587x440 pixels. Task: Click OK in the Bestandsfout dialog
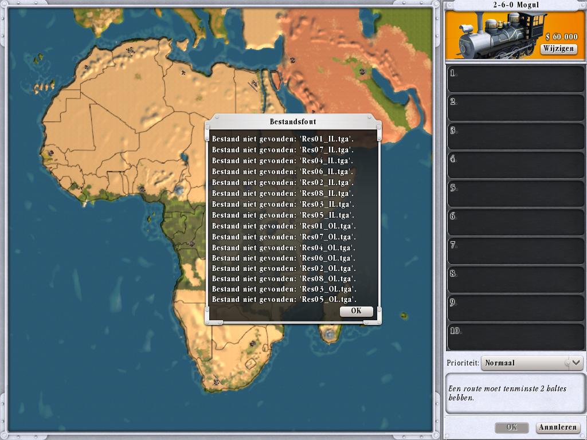(x=356, y=311)
